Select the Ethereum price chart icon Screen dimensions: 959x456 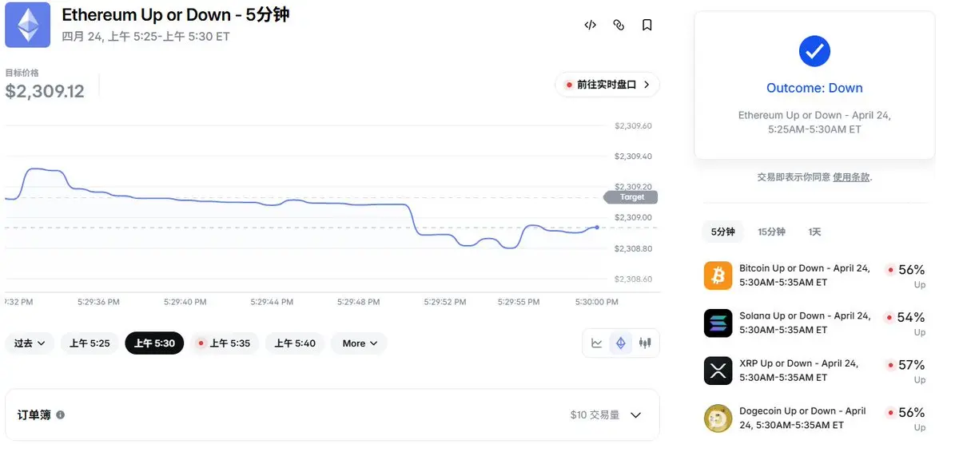[621, 343]
